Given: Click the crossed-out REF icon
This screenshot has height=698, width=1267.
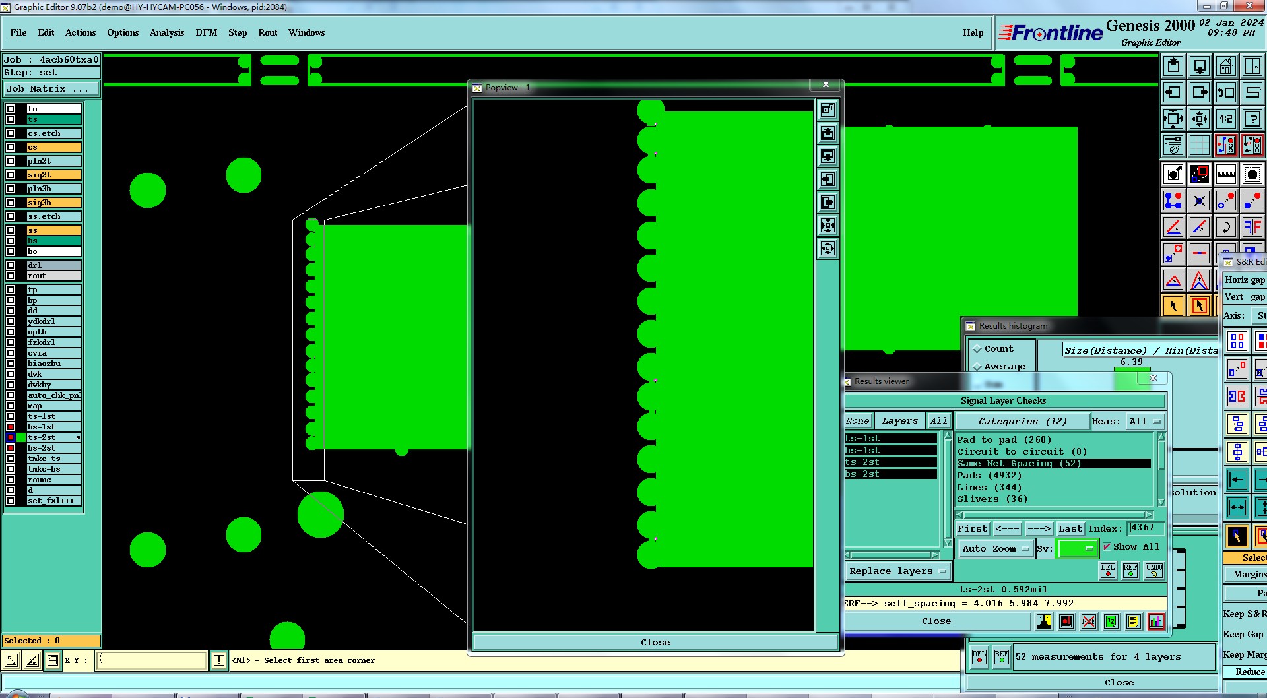Looking at the screenshot, I should (1089, 621).
